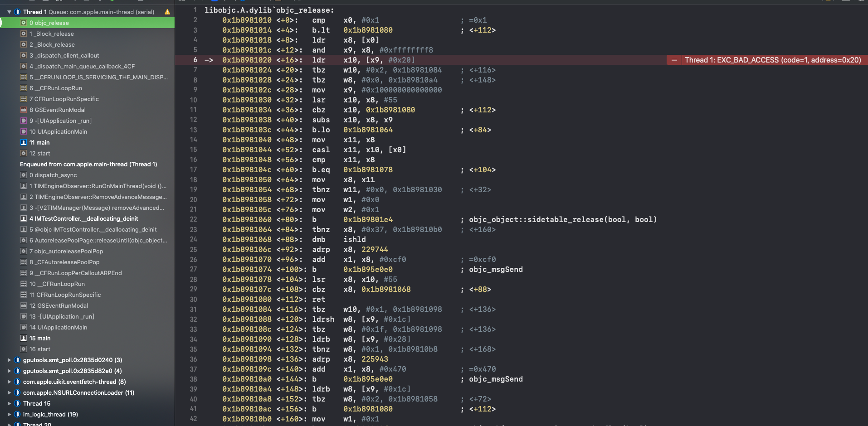This screenshot has height=426, width=868.
Task: Select the objc_msgSend annotation on line 27
Action: click(x=496, y=269)
